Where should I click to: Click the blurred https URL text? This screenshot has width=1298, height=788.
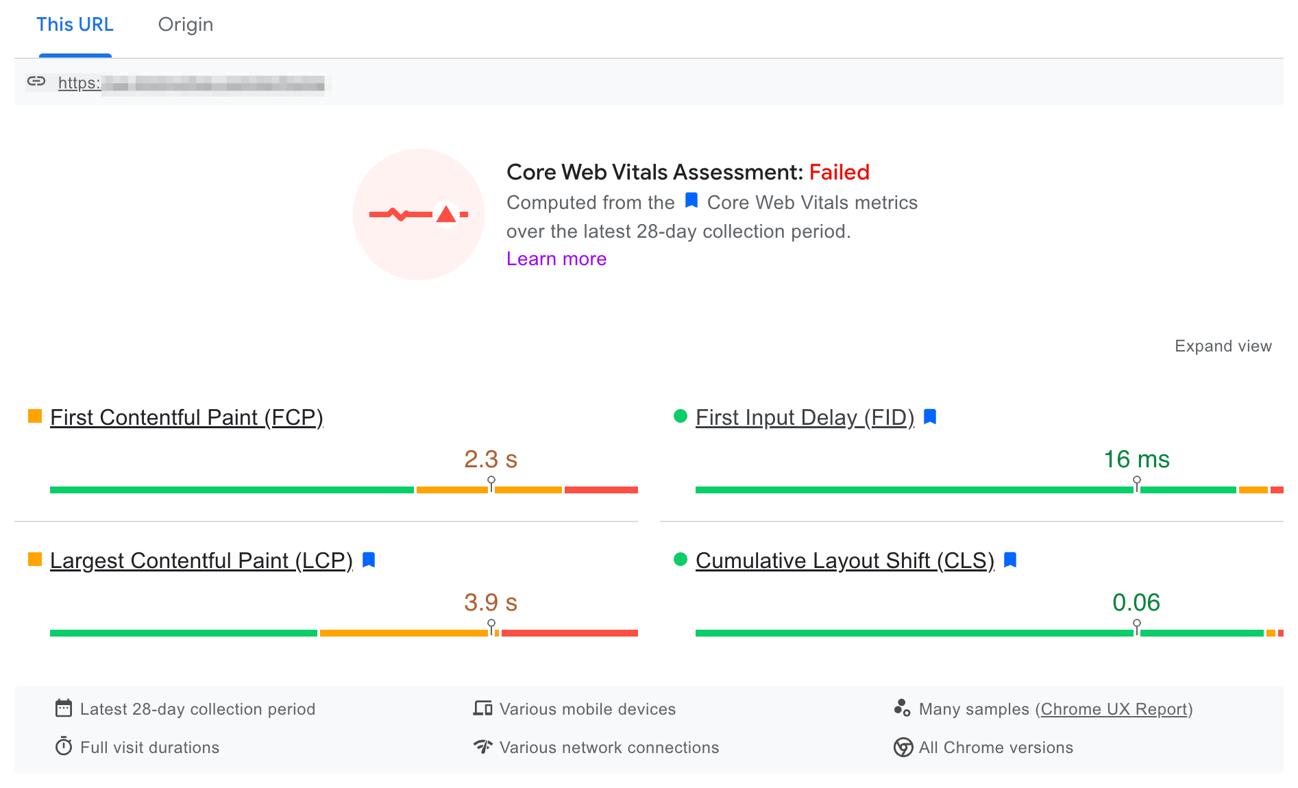tap(191, 84)
